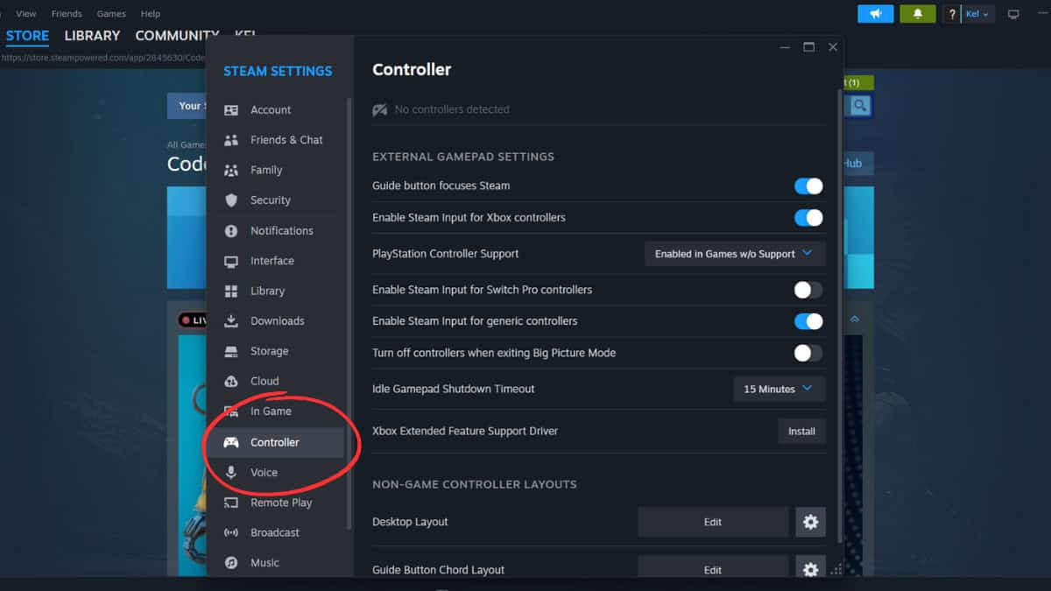This screenshot has width=1051, height=591.
Task: Click the Notifications settings icon
Action: 232,230
